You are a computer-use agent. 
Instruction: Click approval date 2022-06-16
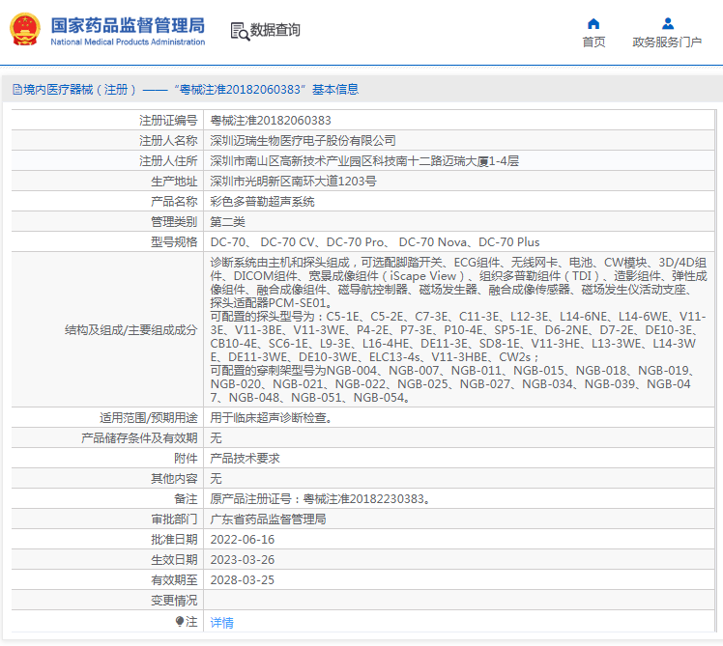point(242,540)
